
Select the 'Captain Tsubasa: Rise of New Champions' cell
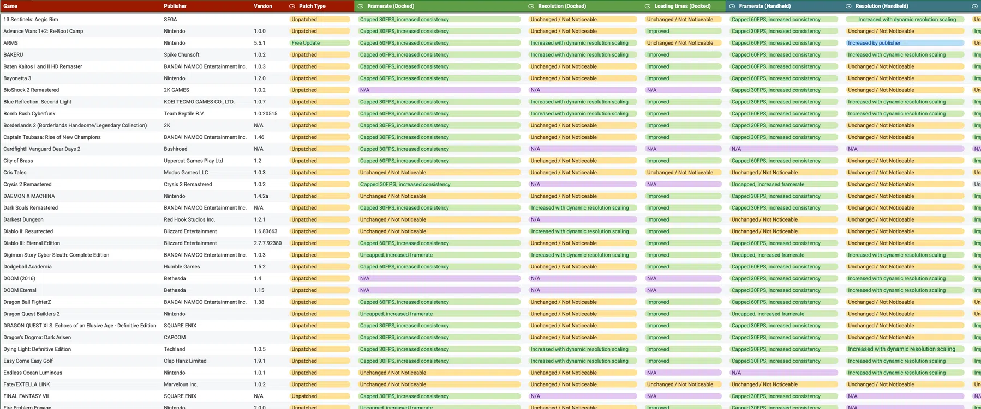click(52, 138)
